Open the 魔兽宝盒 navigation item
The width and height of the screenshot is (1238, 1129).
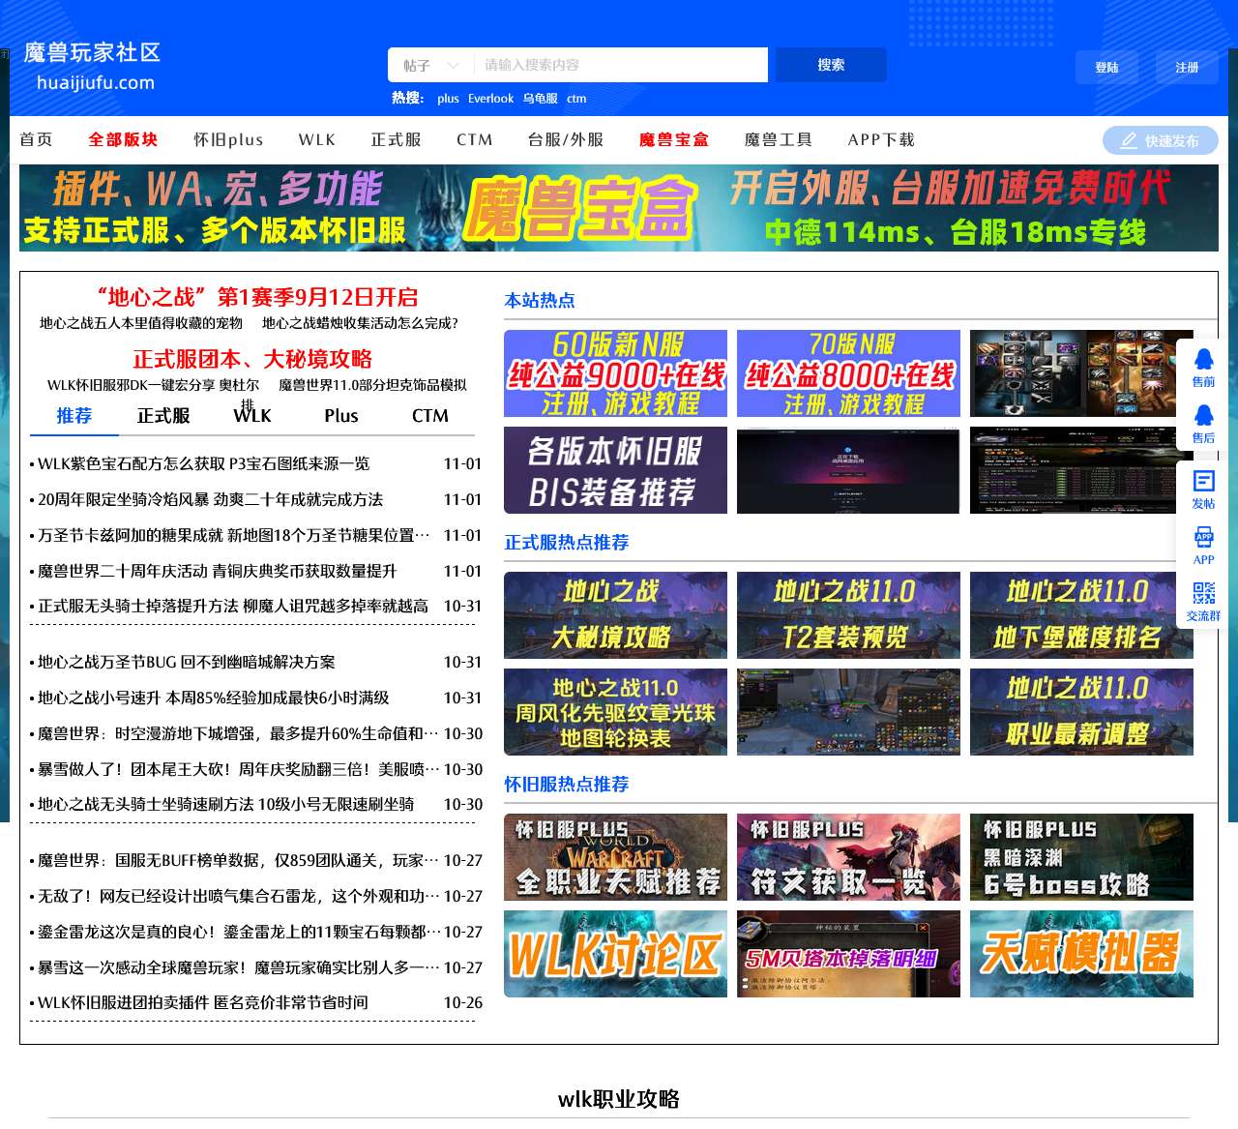[x=674, y=139]
